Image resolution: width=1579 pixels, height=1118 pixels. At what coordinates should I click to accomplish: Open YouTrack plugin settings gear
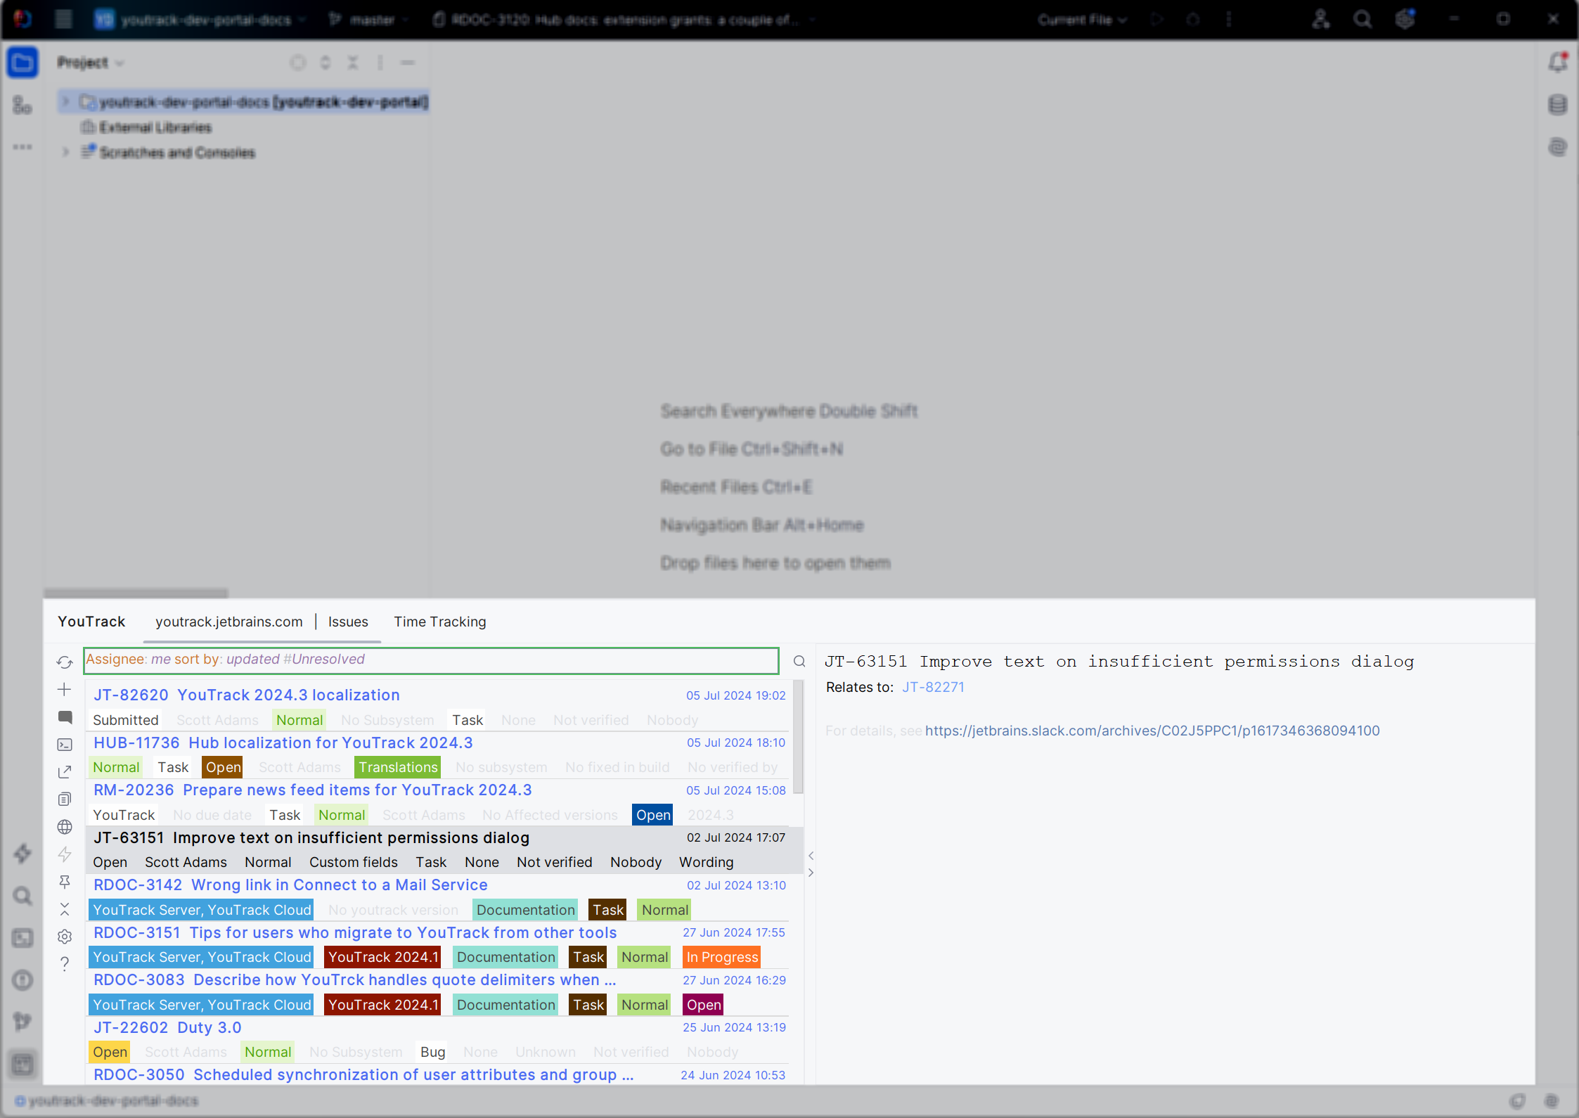[65, 937]
